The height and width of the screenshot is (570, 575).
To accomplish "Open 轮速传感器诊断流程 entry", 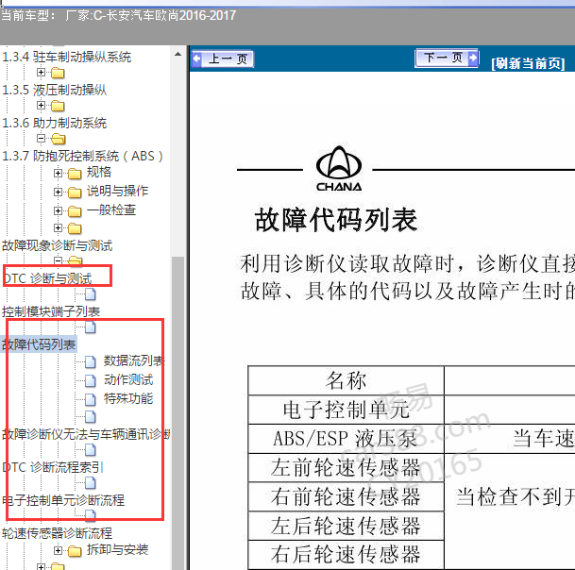I will [x=58, y=533].
